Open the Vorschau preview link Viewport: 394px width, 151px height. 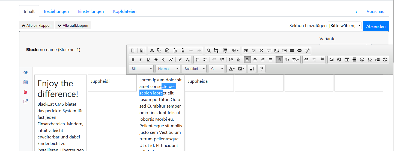tap(375, 11)
